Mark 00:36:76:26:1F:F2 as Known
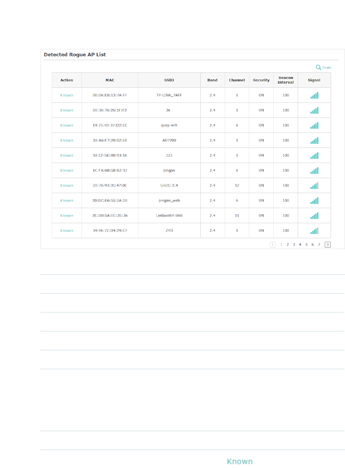Viewport: 345px width, 468px height. [67, 110]
